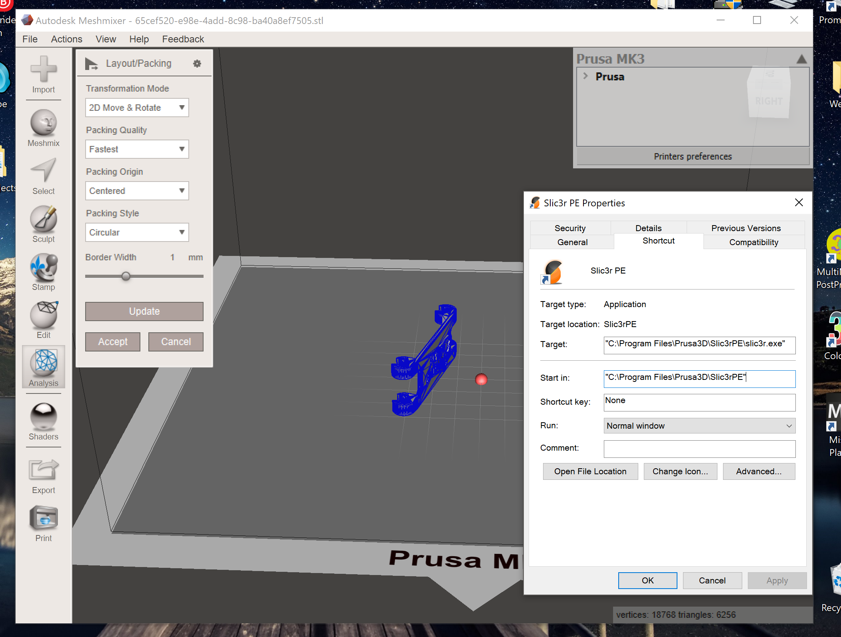The image size is (841, 637).
Task: Switch to the Compatibility tab
Action: pyautogui.click(x=753, y=242)
